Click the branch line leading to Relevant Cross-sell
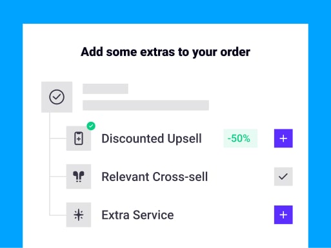331x248 pixels. click(x=58, y=176)
